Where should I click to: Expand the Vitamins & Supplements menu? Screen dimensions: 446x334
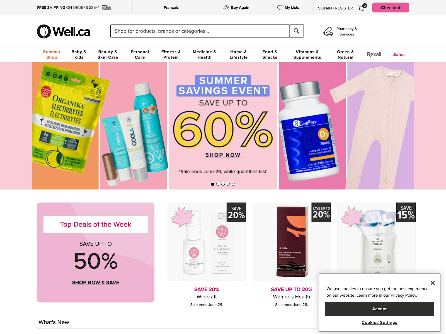point(307,55)
